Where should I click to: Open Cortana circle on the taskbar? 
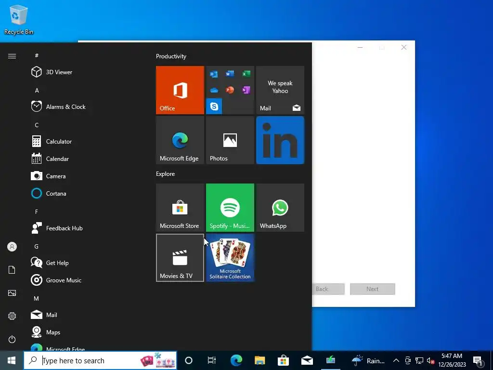[x=189, y=360]
